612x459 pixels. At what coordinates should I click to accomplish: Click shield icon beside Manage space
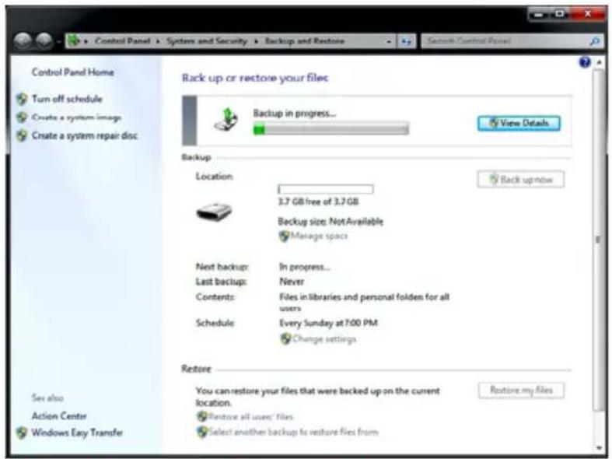(284, 236)
